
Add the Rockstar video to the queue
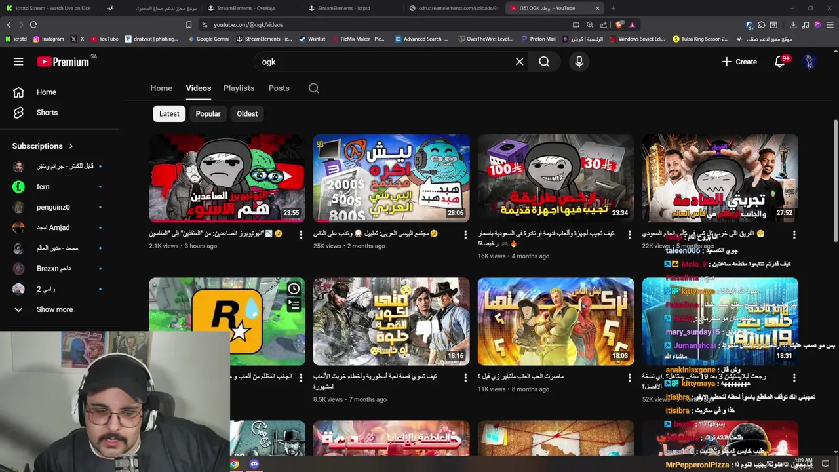294,305
